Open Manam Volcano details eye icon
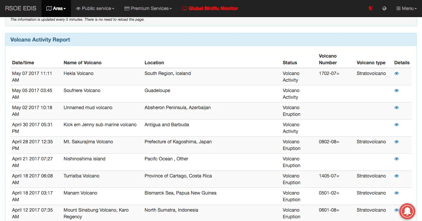 click(397, 193)
